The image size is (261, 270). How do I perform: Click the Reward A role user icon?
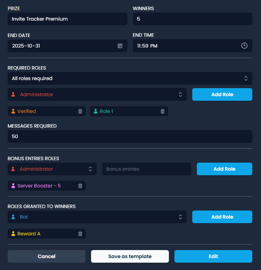[13, 234]
